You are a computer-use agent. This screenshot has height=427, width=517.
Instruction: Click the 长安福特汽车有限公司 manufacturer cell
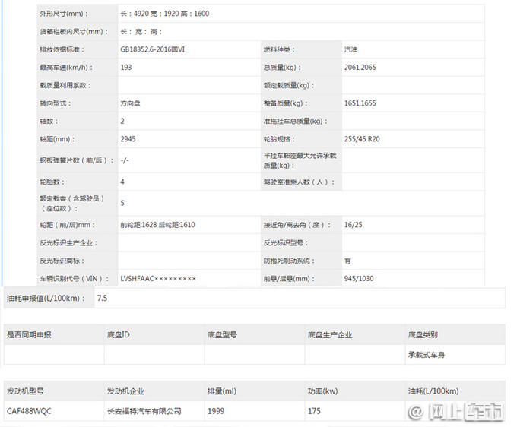click(144, 411)
